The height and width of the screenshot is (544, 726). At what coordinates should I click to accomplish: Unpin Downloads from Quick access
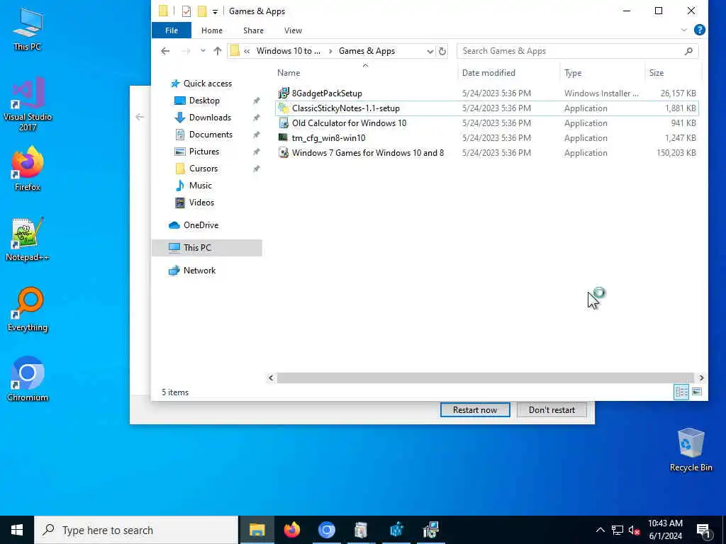[256, 118]
